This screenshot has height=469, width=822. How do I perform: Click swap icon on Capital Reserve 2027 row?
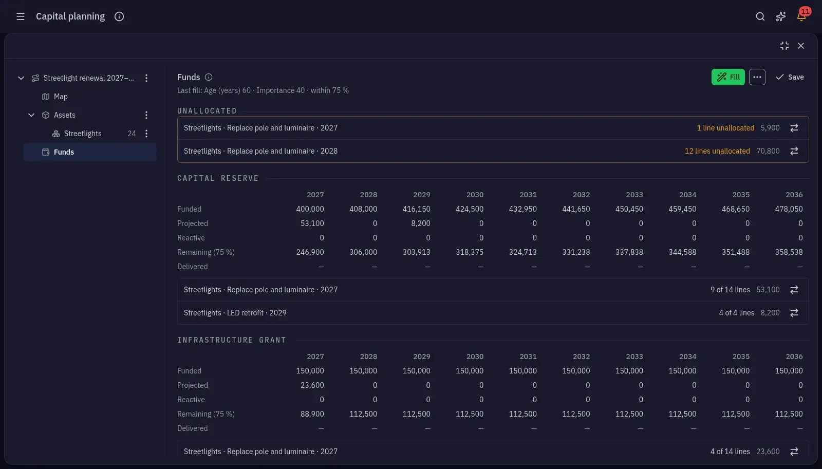pos(794,290)
